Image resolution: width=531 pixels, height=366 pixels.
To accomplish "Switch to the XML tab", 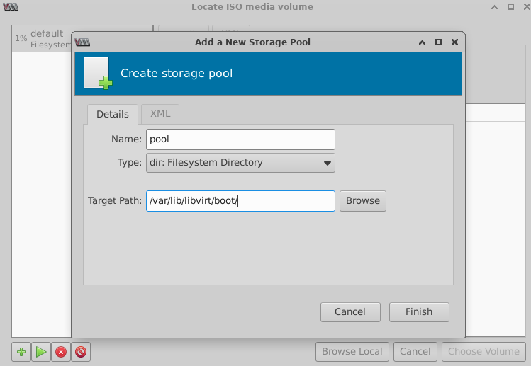I will tap(160, 114).
